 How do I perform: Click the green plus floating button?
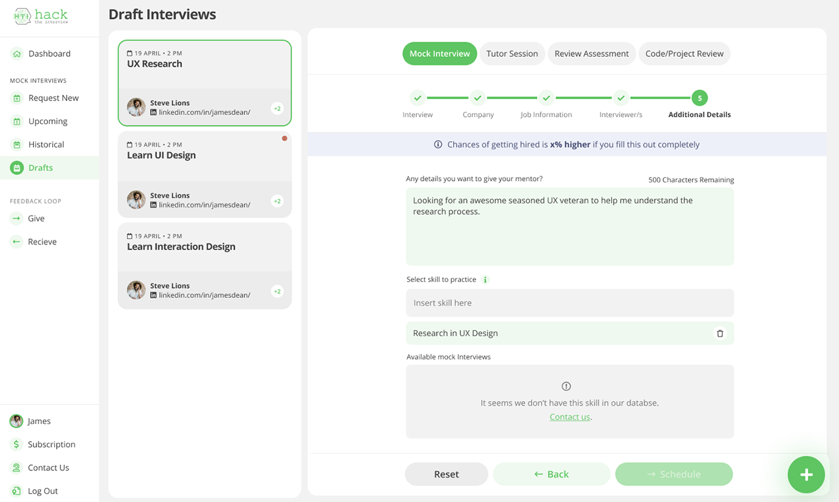pos(806,474)
